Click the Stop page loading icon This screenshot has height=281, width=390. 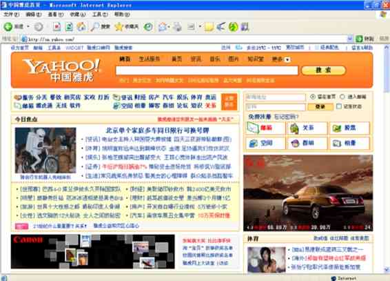[57, 27]
